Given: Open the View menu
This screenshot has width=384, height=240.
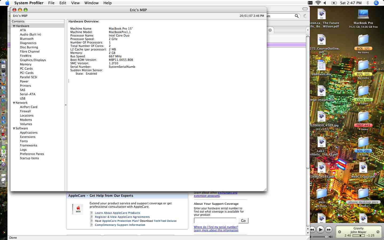Looking at the screenshot, I should (75, 3).
